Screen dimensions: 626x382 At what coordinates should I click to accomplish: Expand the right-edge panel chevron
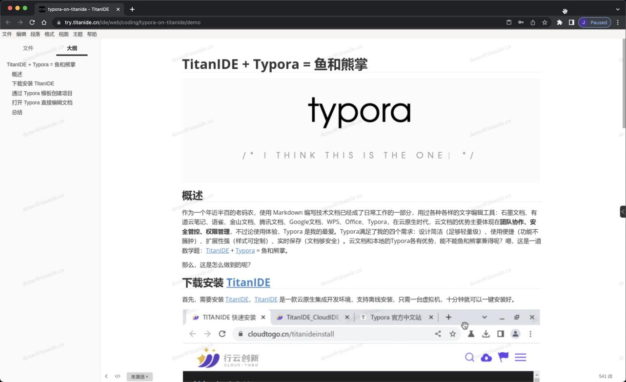pos(623,211)
